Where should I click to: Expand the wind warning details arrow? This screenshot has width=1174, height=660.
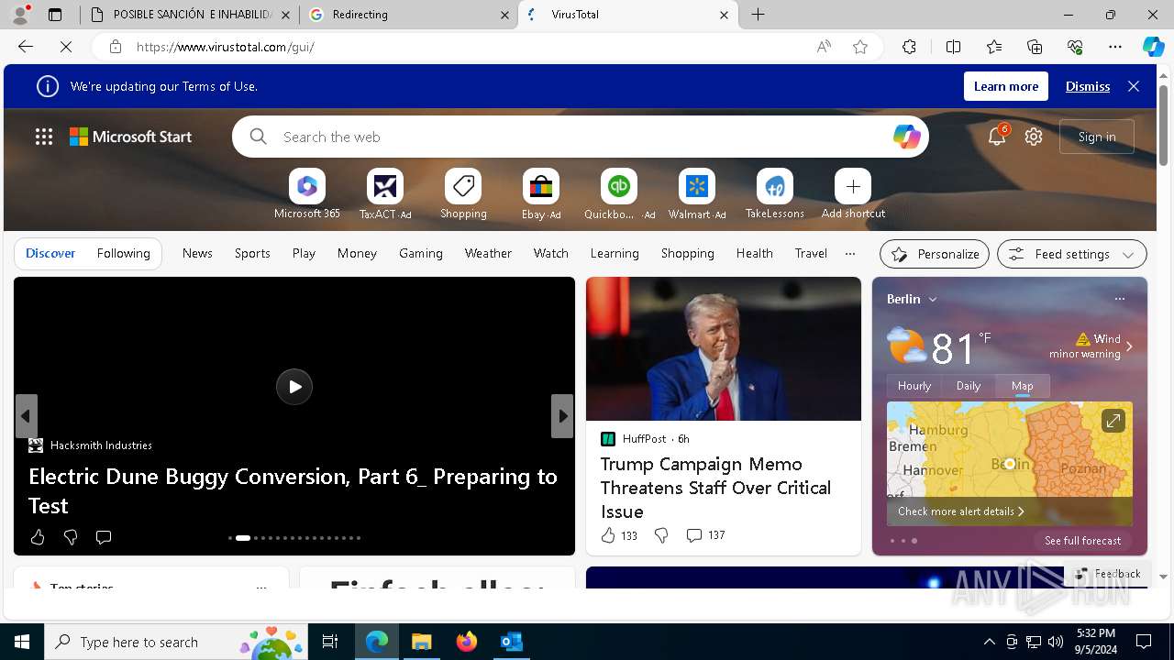[1129, 346]
